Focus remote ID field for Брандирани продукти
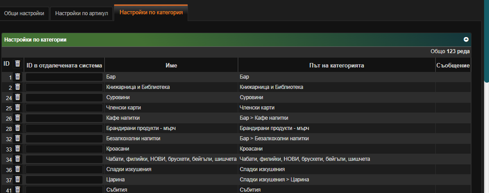 coord(64,128)
